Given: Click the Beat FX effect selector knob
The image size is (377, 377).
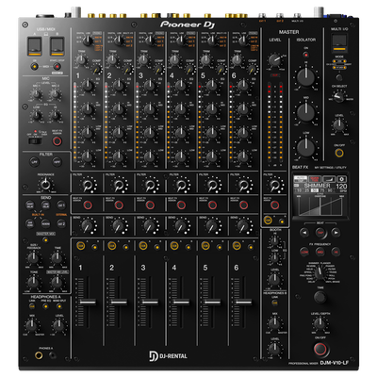Looking at the screenshot, I should [x=320, y=272].
